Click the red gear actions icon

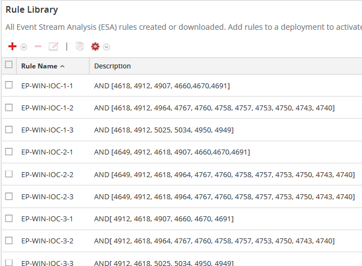(95, 47)
